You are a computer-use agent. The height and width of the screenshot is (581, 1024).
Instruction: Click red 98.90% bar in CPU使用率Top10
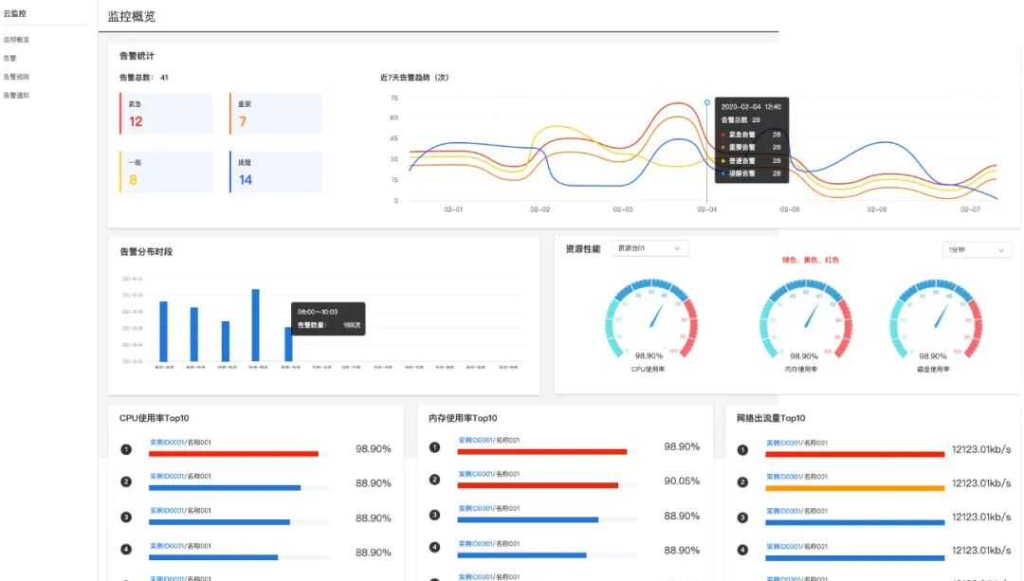[x=234, y=454]
